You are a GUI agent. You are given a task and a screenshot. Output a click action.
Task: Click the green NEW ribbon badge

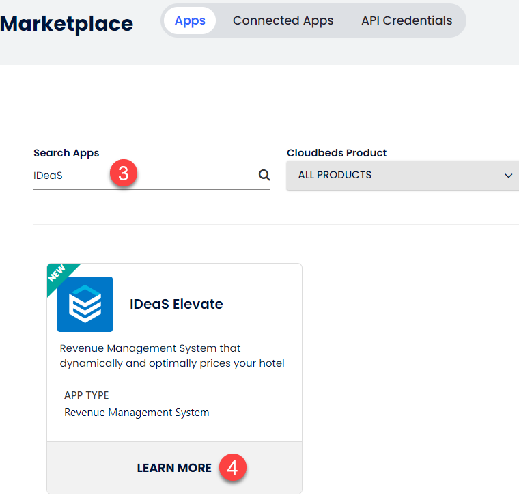coord(60,275)
